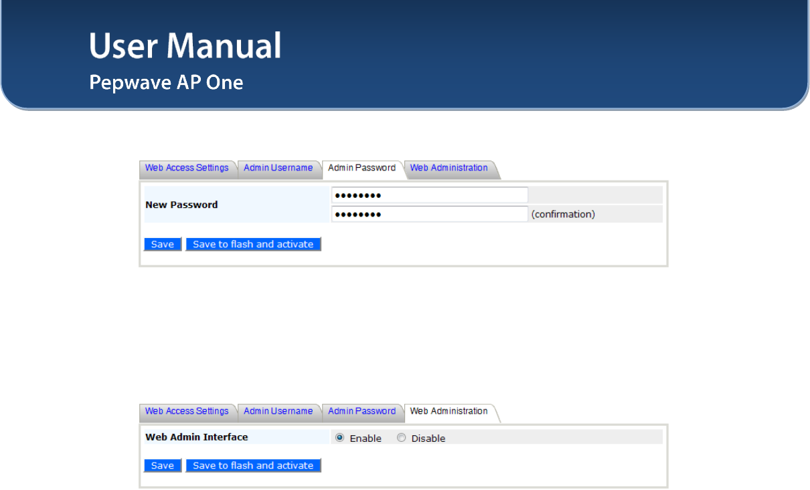Click Save to flash and activate under Web Admin
This screenshot has width=810, height=490.
[x=254, y=465]
